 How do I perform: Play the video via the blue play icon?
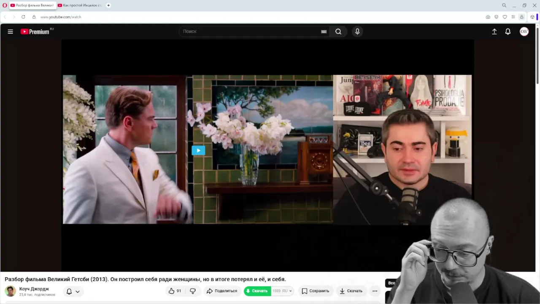(x=198, y=150)
